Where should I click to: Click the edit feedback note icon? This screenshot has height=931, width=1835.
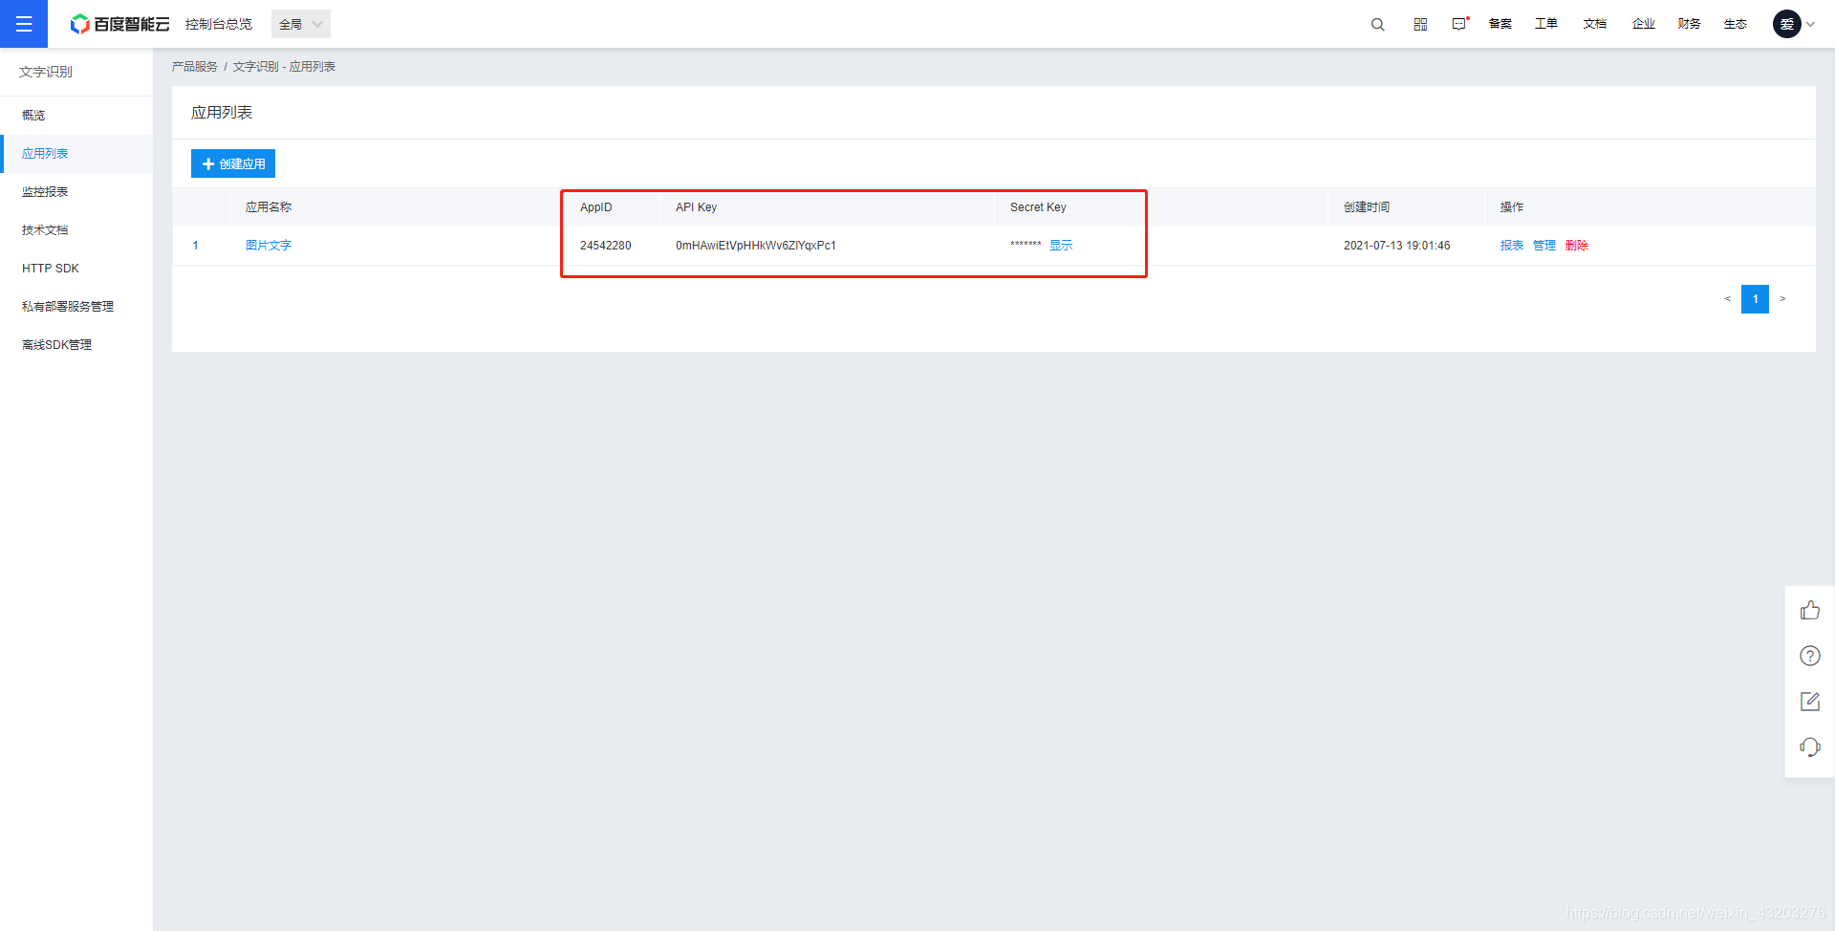pyautogui.click(x=1810, y=702)
